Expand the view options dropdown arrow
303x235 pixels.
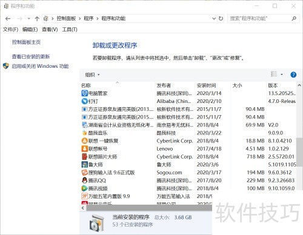[282, 74]
